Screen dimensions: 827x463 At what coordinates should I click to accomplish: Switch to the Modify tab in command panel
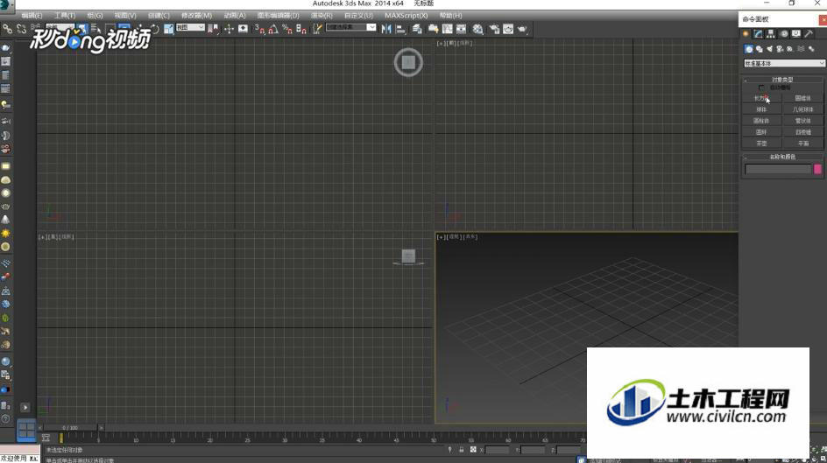[759, 34]
